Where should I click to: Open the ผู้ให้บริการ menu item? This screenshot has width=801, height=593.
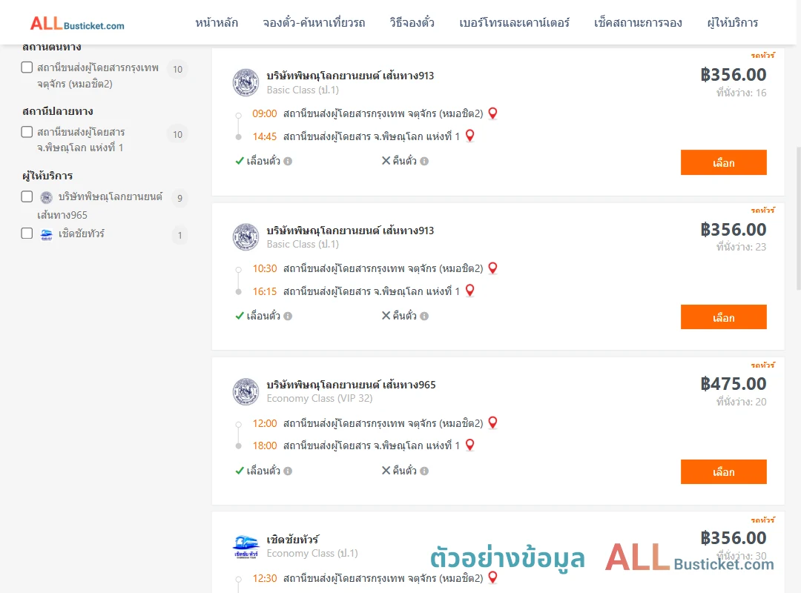click(x=733, y=23)
